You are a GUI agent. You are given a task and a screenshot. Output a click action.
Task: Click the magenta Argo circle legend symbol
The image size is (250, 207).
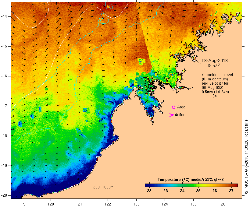point(174,107)
